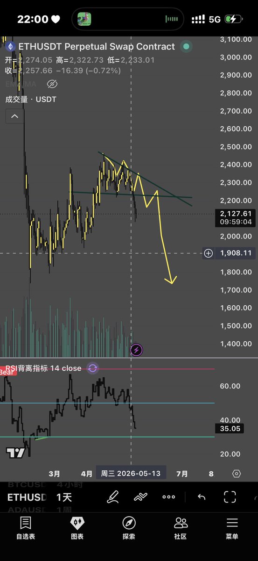
Task: Open the 自选表 watchlist tab
Action: [26, 528]
